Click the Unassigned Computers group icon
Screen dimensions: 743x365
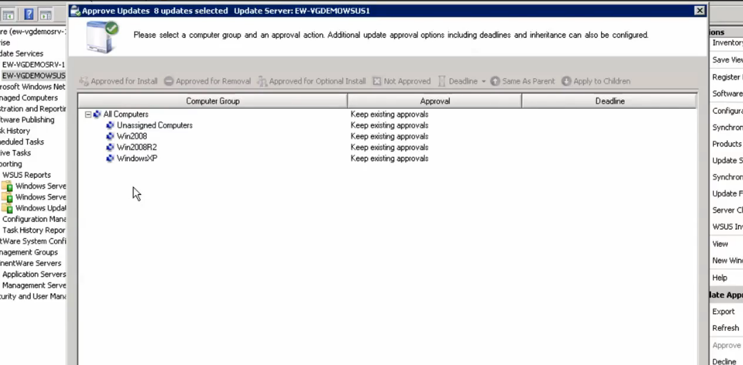(110, 125)
